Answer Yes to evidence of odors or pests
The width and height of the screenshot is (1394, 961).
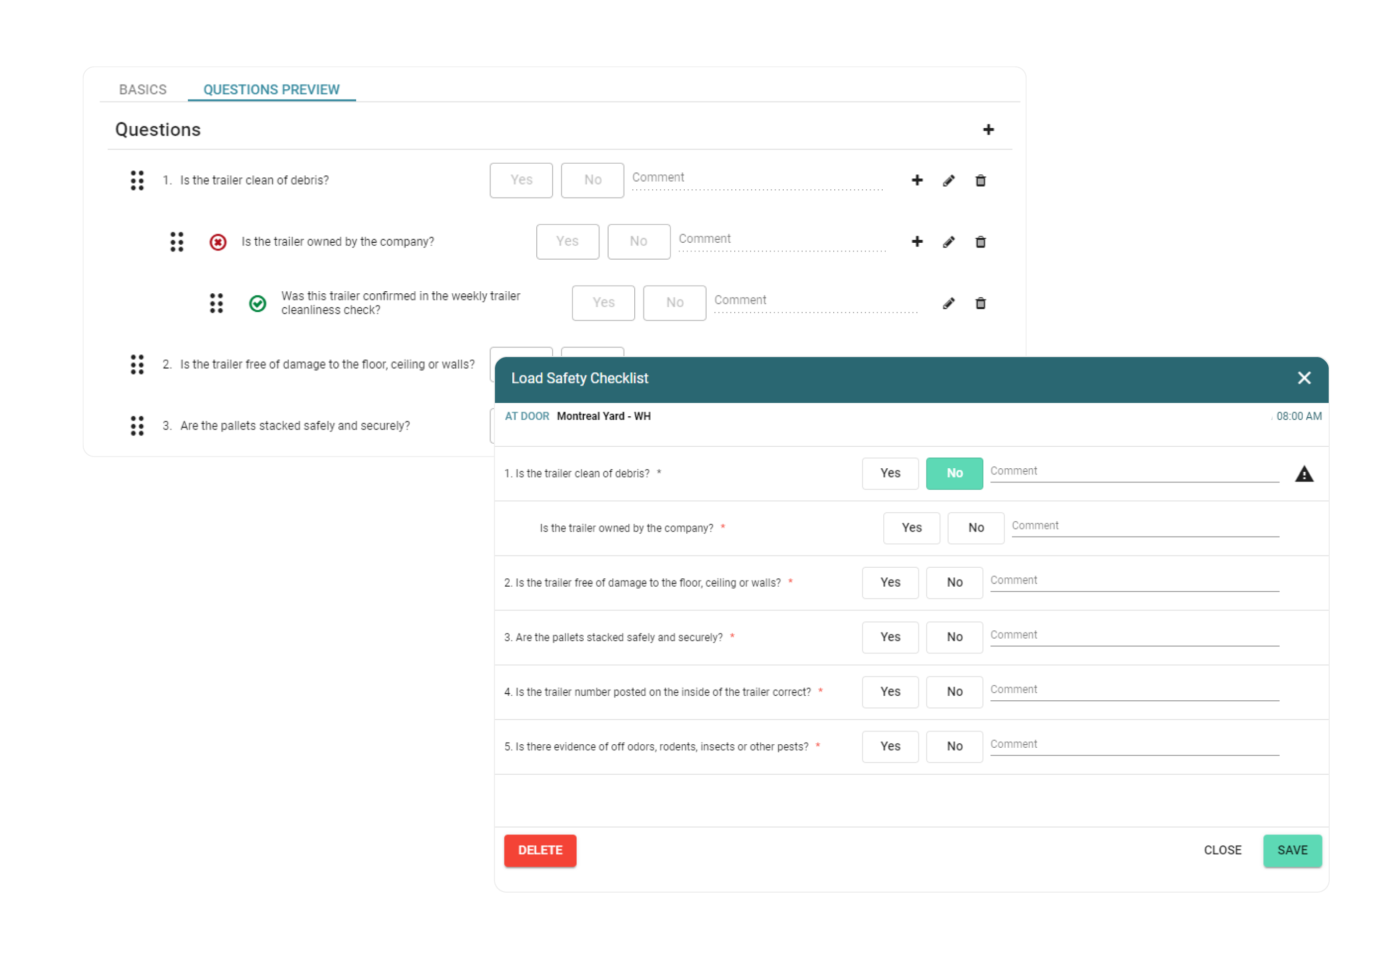890,747
